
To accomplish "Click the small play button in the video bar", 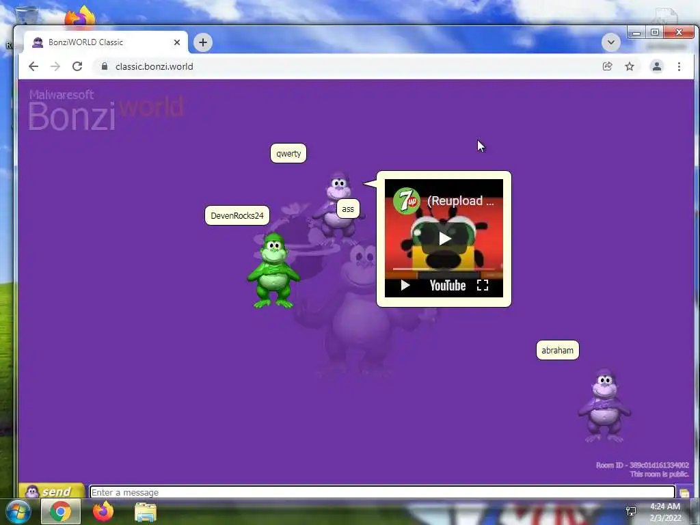I will click(405, 285).
